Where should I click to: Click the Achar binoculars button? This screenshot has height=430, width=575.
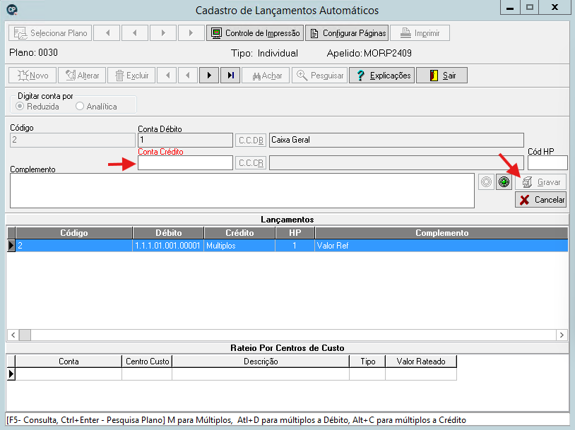266,76
